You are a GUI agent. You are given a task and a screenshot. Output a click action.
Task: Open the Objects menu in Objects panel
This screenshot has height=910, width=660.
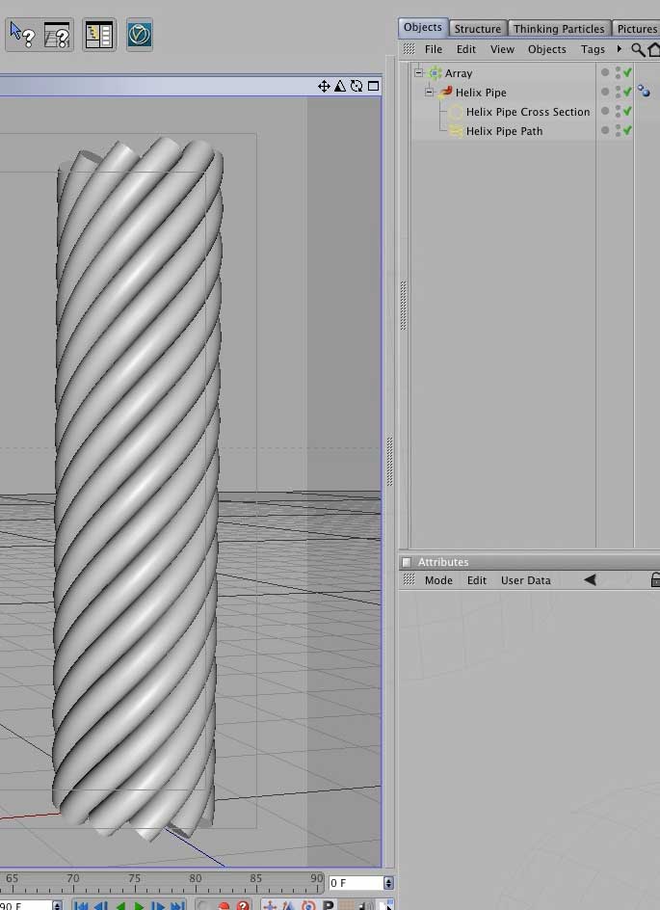point(547,49)
